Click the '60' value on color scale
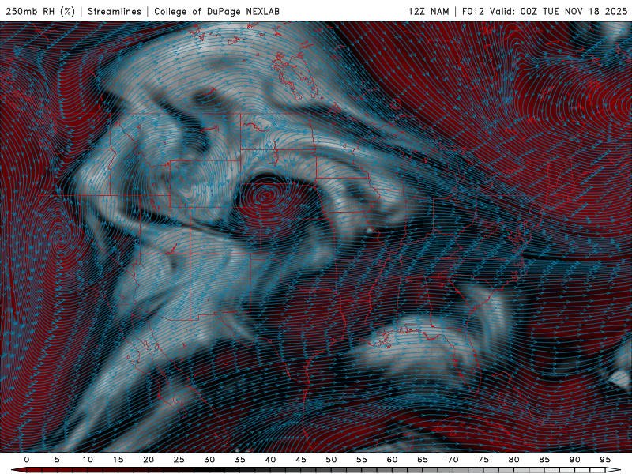 pos(392,460)
